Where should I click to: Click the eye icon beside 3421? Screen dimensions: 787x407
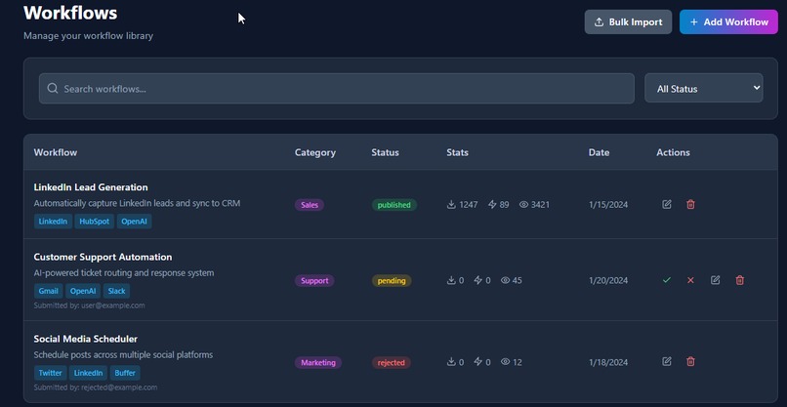click(524, 204)
